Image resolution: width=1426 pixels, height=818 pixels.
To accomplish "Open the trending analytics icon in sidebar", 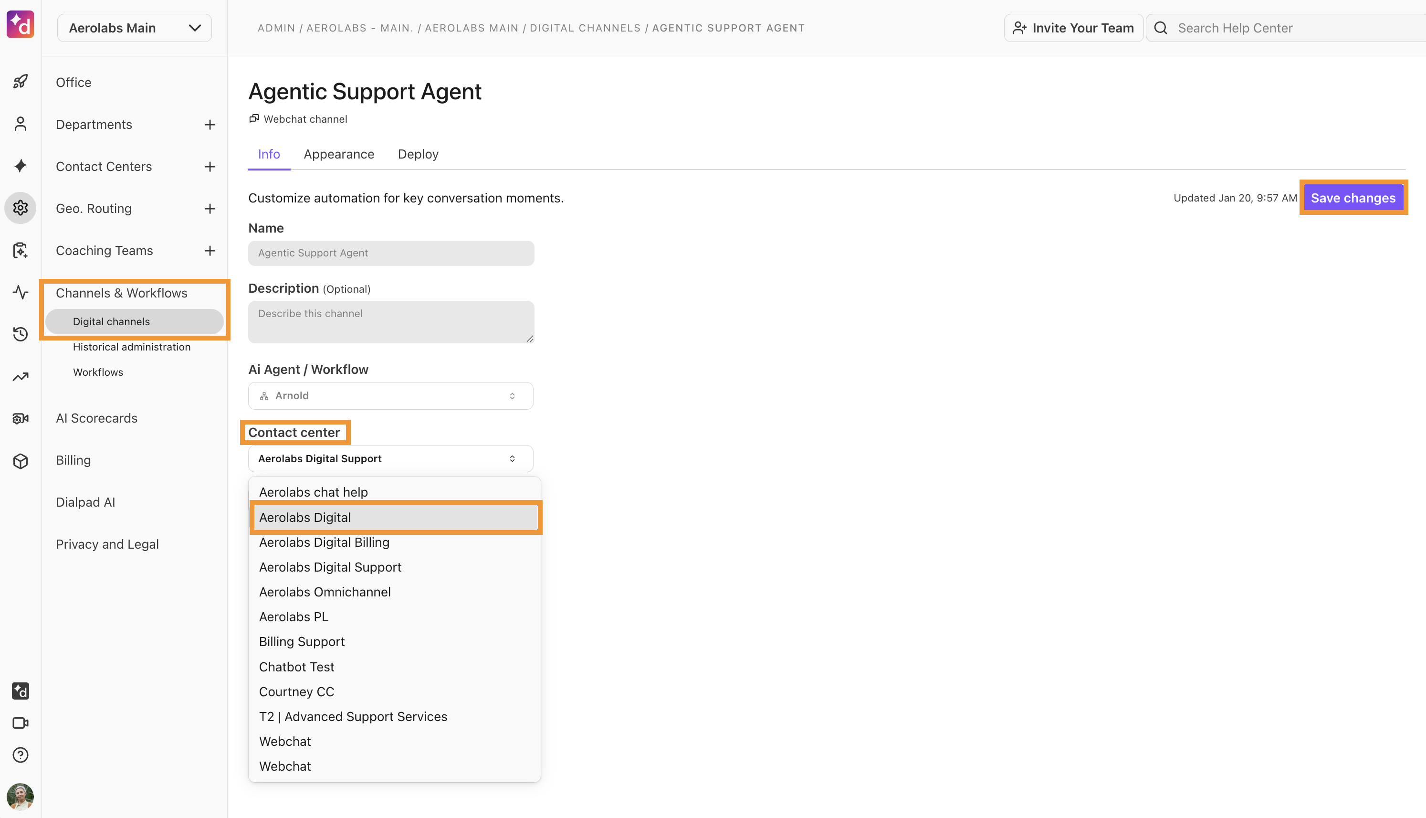I will tap(20, 376).
